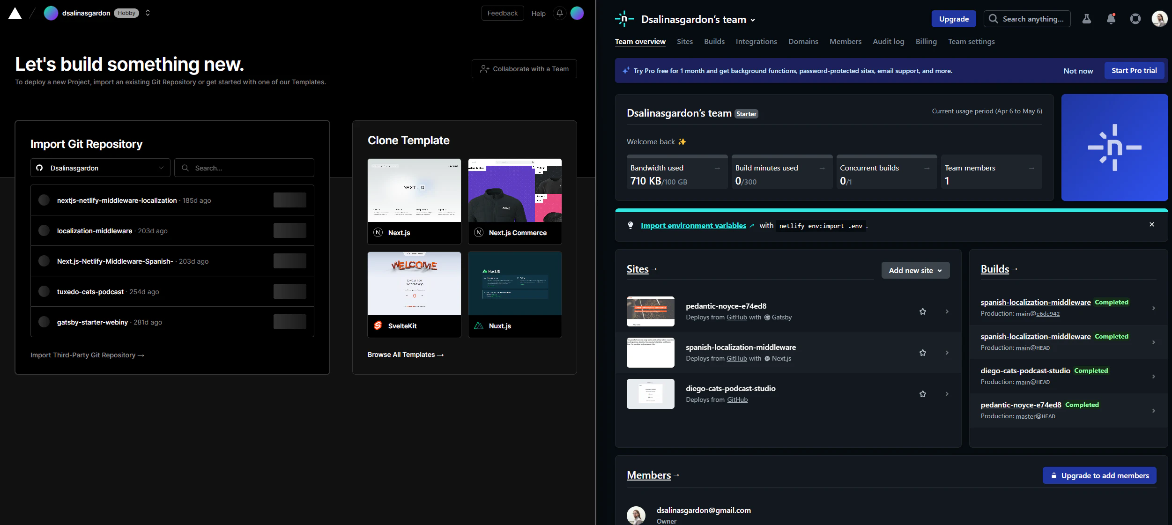
Task: Focus the Search anything field
Action: point(1027,19)
